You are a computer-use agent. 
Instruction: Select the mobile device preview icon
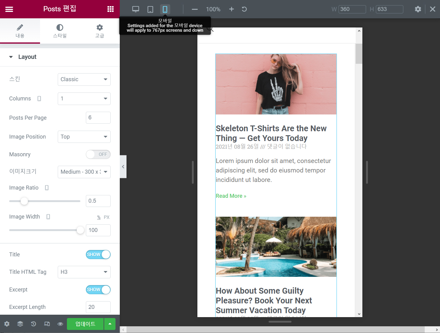(x=165, y=9)
